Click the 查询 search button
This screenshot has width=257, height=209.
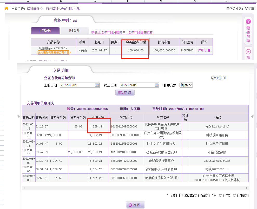coord(125,92)
